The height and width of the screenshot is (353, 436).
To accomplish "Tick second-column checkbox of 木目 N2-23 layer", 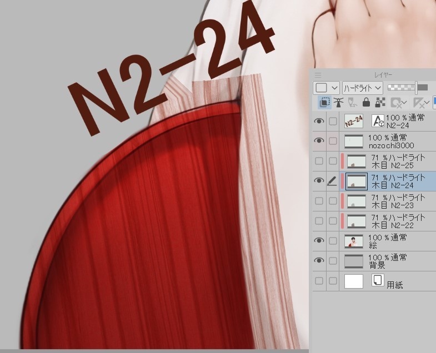I will tap(333, 201).
